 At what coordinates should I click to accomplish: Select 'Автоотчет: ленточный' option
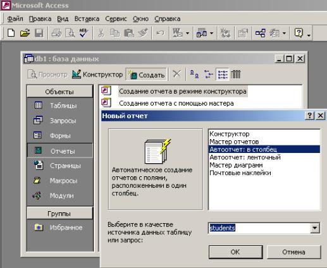tap(264, 157)
